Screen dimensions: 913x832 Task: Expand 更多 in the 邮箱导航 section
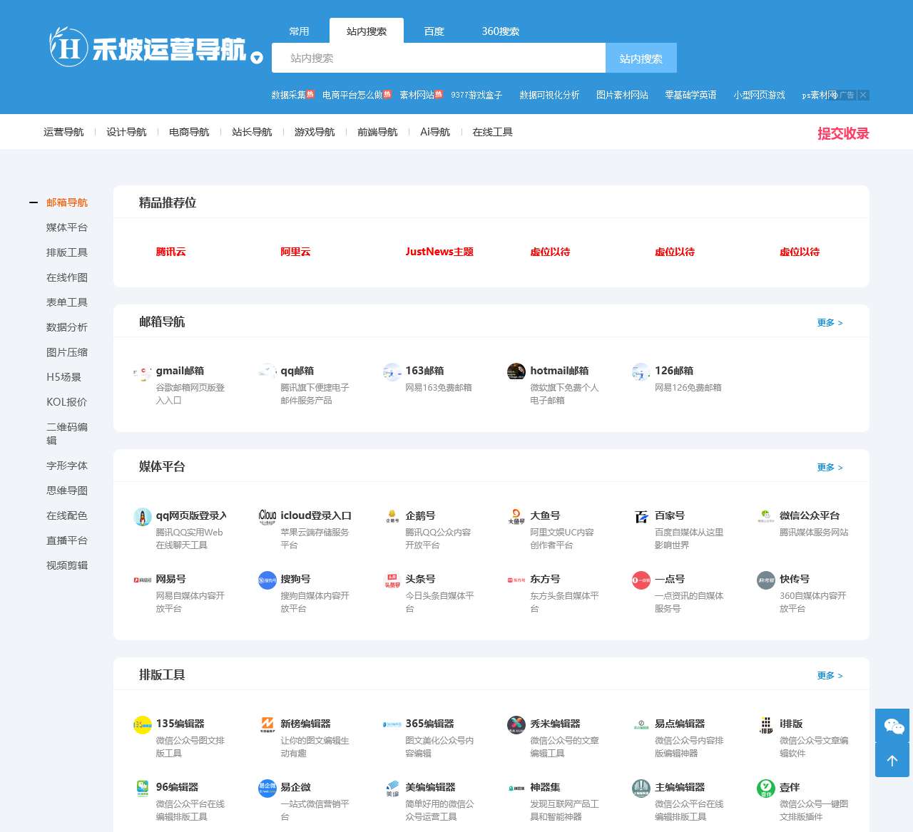[x=830, y=323]
